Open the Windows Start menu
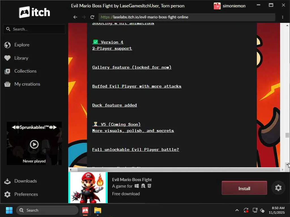This screenshot has height=217, width=290. (9, 210)
